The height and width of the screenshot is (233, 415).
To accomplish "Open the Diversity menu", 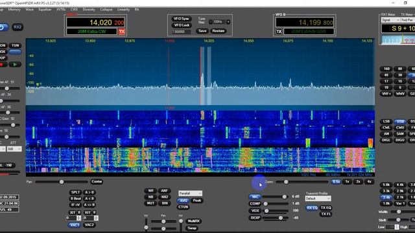I will (x=89, y=10).
